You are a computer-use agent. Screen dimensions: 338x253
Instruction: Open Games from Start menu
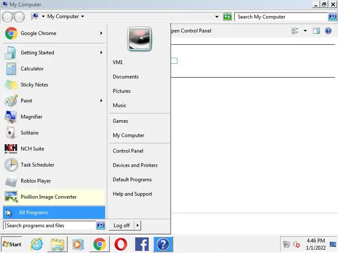click(120, 121)
